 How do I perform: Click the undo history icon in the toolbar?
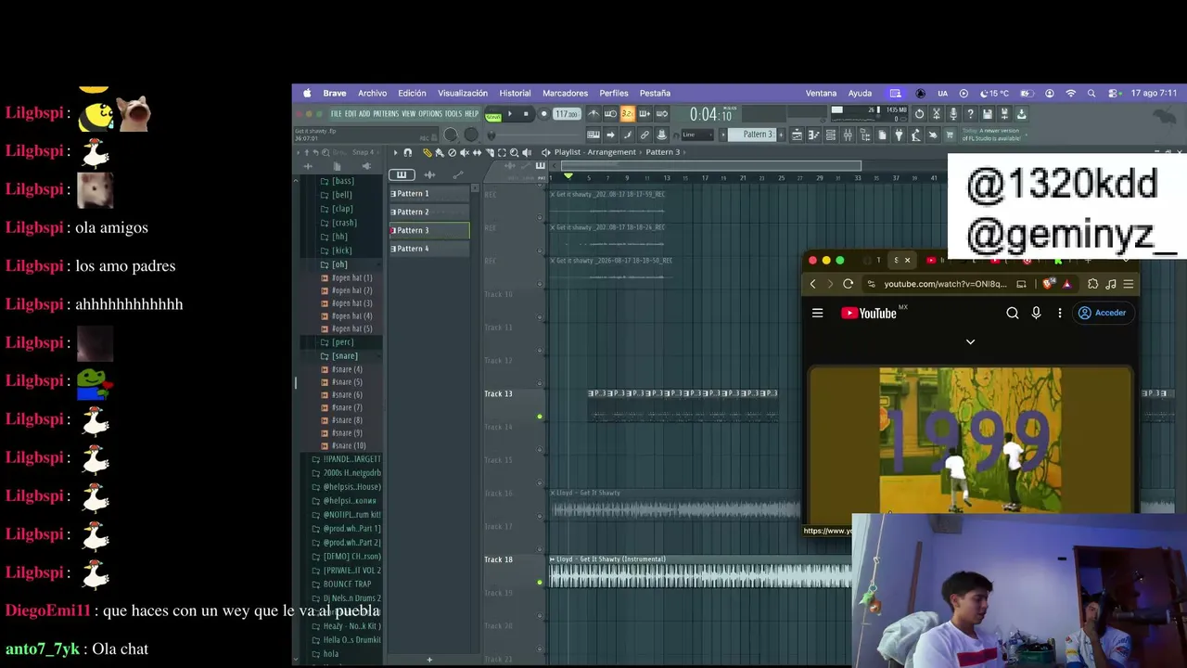click(919, 114)
